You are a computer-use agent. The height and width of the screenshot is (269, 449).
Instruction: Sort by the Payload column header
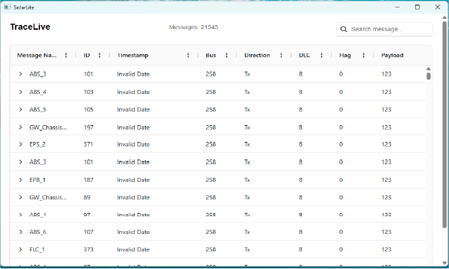pos(392,55)
